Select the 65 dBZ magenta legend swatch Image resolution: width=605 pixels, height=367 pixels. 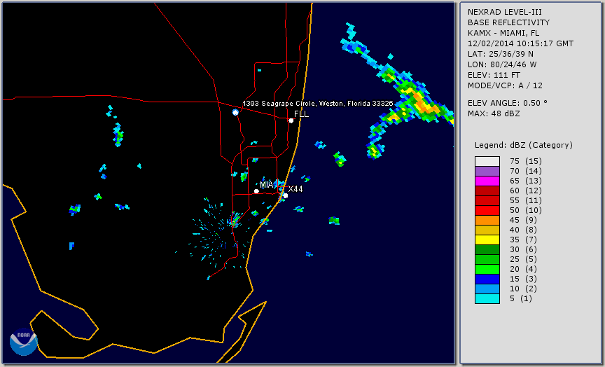(x=487, y=181)
